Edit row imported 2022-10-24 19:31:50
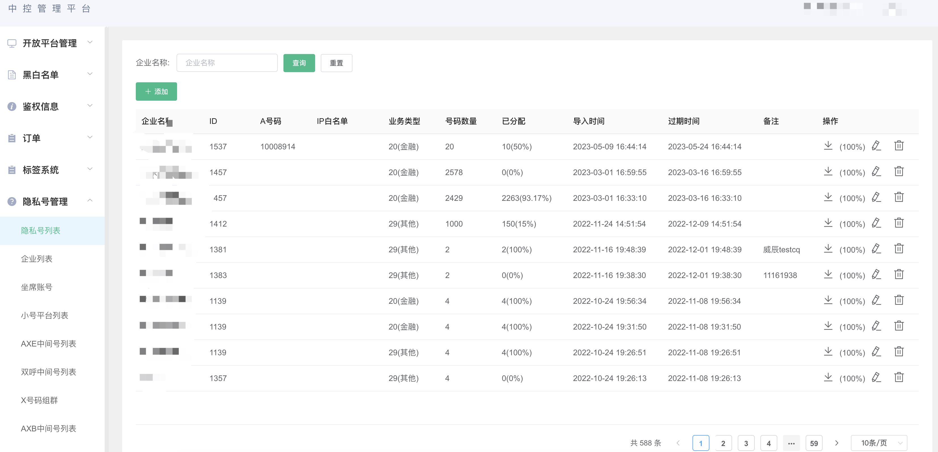The width and height of the screenshot is (938, 452). (x=876, y=326)
